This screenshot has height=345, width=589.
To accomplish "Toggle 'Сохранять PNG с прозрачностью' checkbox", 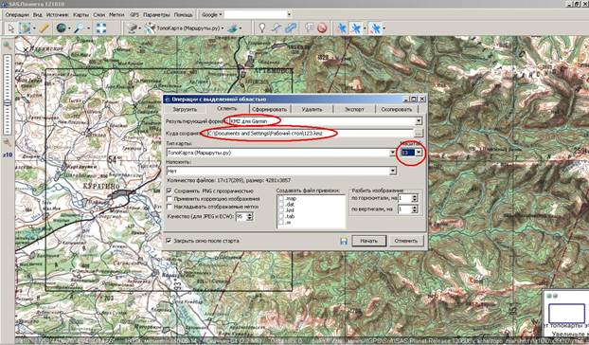I will [170, 191].
